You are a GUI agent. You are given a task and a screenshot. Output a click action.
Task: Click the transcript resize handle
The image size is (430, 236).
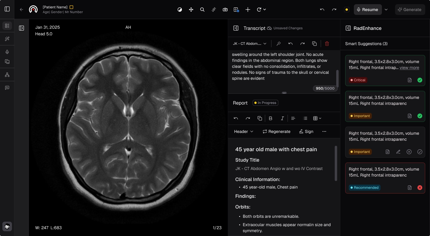tap(284, 93)
